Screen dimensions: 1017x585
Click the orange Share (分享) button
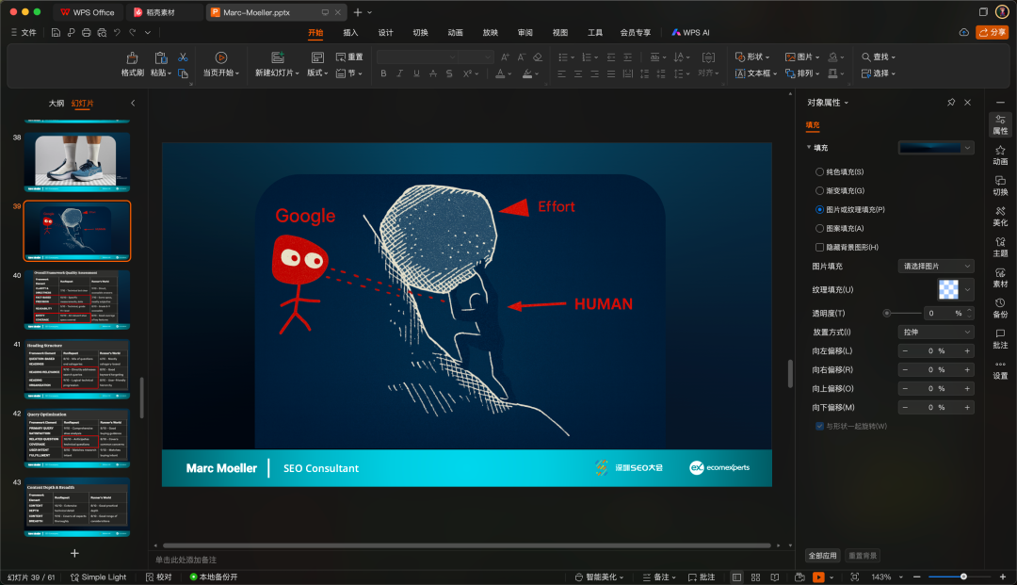pyautogui.click(x=993, y=32)
